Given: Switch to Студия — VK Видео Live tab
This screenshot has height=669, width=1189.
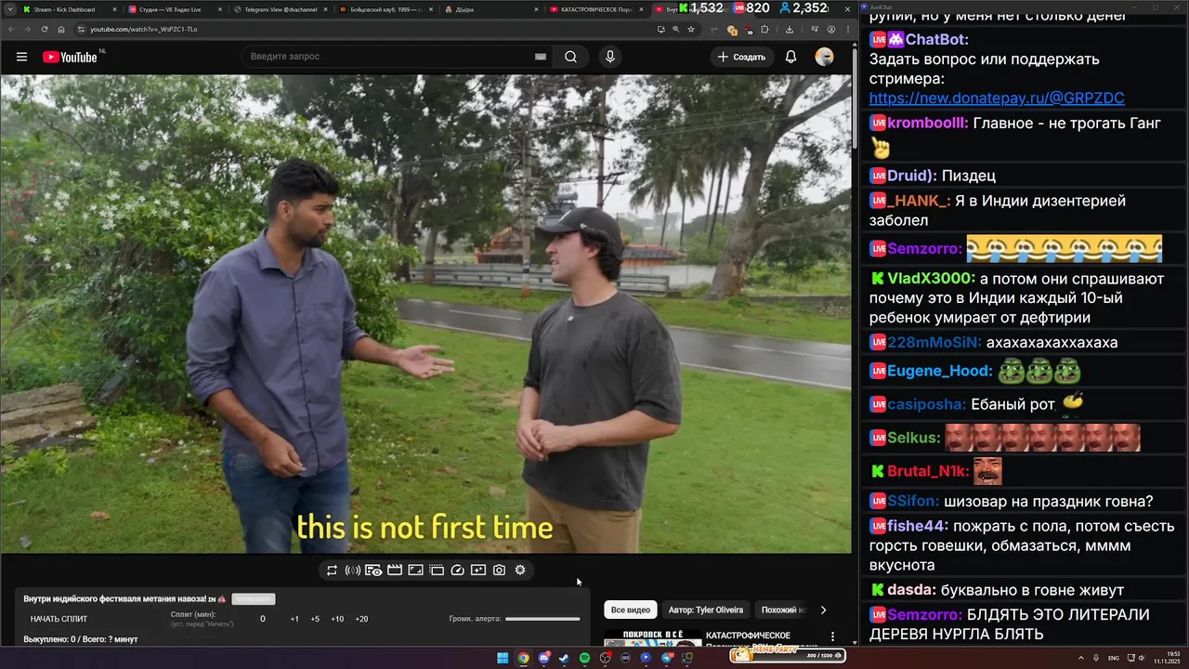Looking at the screenshot, I should coord(173,9).
